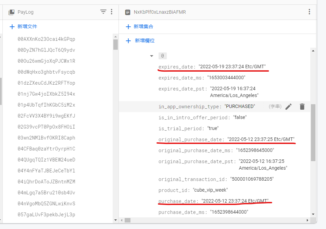Collapse the array item 0 expander
The height and width of the screenshot is (229, 326).
coord(151,56)
